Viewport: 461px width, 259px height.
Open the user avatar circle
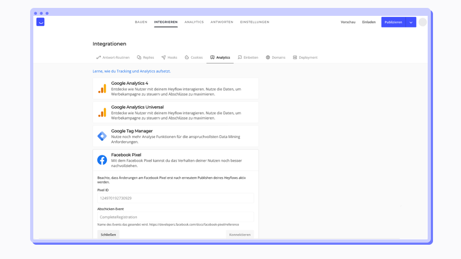pos(422,22)
